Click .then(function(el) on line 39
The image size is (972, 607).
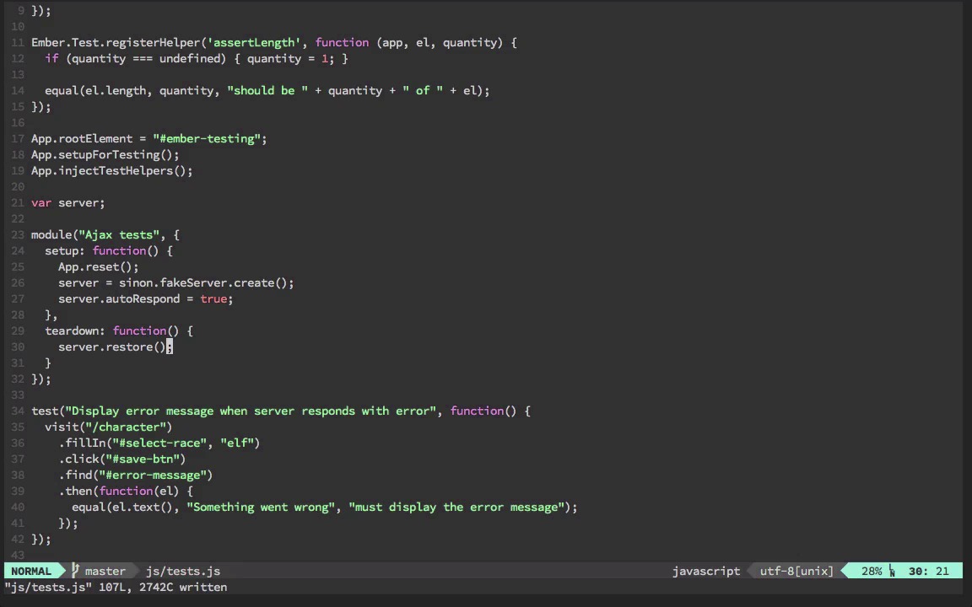pyautogui.click(x=119, y=492)
